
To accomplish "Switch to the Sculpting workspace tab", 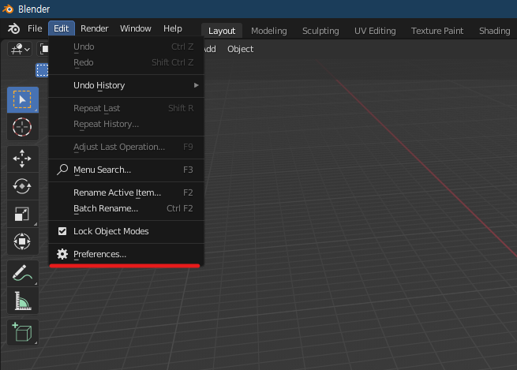I will click(x=320, y=31).
